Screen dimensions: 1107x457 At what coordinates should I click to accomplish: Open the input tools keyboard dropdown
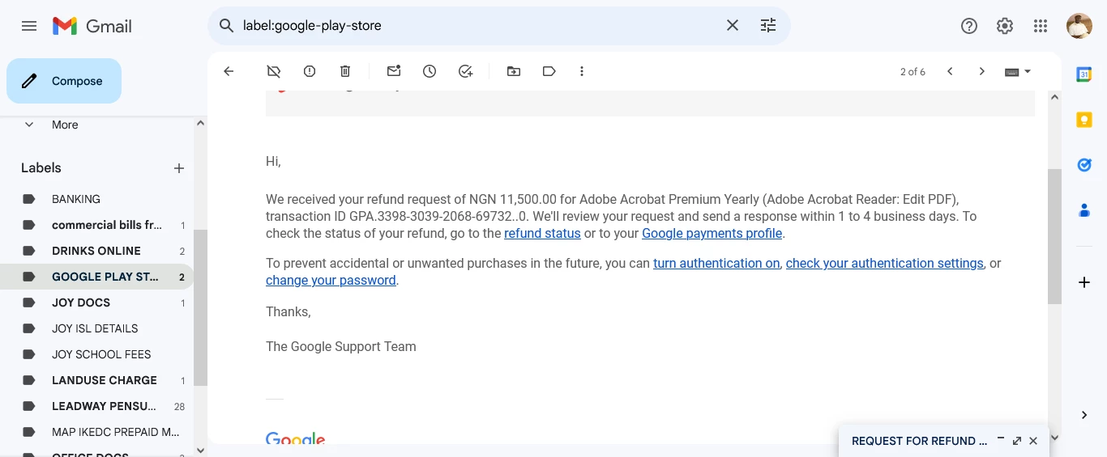point(1018,71)
